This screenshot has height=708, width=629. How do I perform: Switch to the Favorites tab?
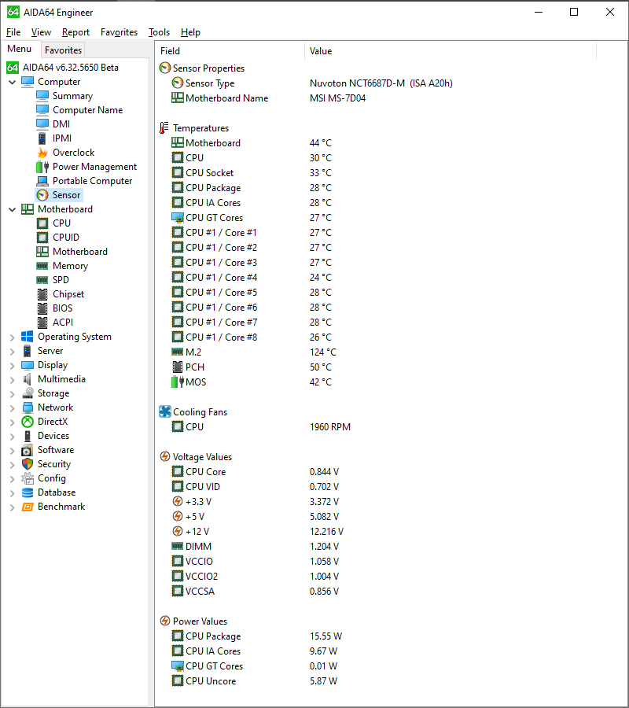[x=63, y=50]
